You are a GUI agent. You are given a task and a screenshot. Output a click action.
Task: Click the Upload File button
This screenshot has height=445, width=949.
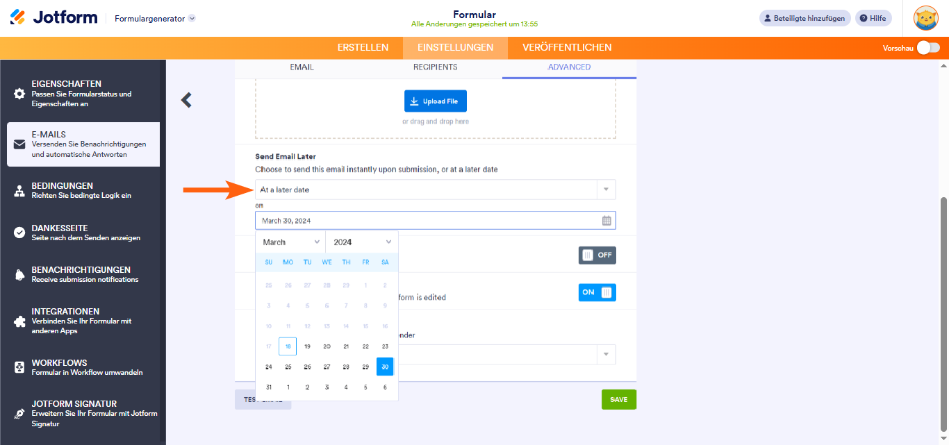point(436,101)
